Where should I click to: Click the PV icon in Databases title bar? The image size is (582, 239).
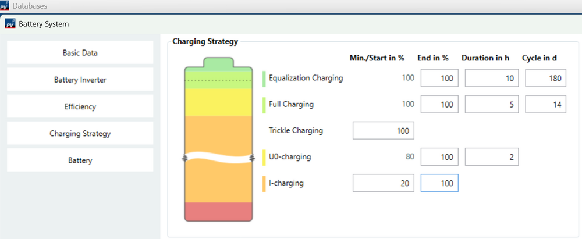point(5,6)
